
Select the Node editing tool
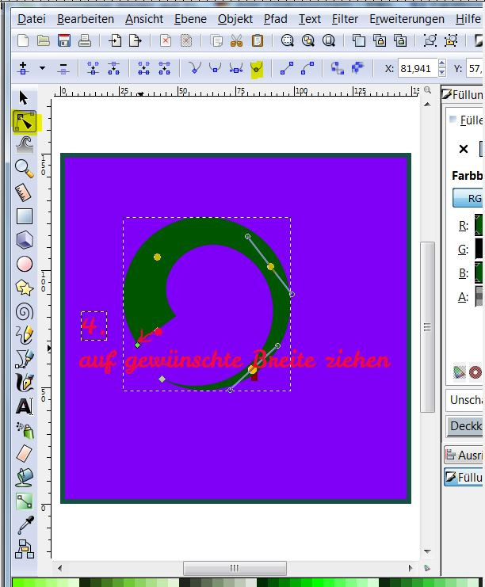tap(25, 122)
